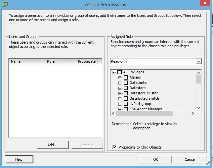Cancel the Assign Permissions dialog

pyautogui.click(x=190, y=159)
